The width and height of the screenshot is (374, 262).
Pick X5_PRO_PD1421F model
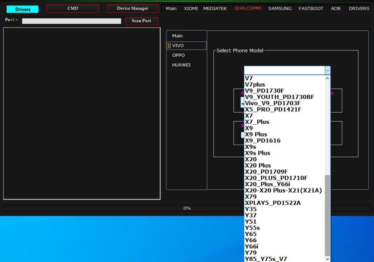[x=285, y=109]
